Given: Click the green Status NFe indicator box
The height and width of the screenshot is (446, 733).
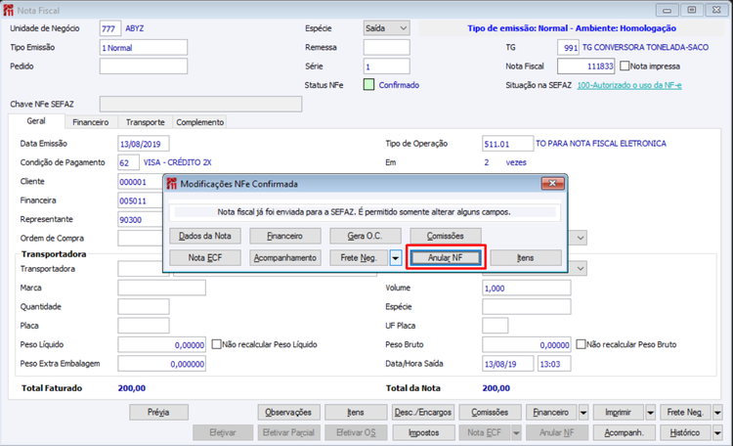Looking at the screenshot, I should click(x=368, y=85).
